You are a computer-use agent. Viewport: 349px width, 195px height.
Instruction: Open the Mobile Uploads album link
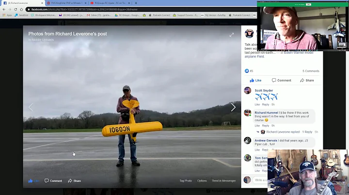click(x=43, y=40)
